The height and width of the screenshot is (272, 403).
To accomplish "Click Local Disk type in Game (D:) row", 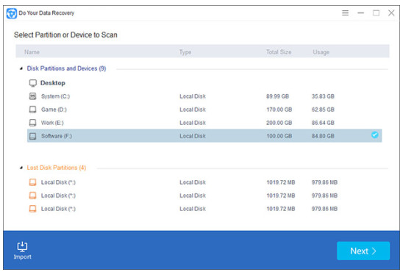I will [193, 110].
